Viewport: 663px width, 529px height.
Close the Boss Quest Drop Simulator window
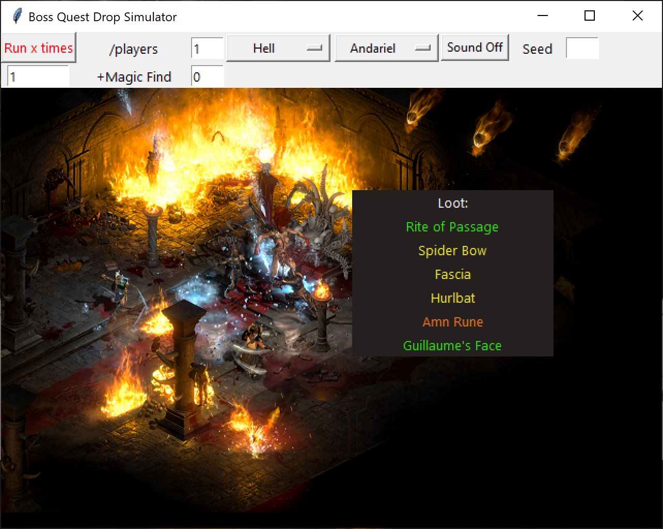(x=638, y=16)
